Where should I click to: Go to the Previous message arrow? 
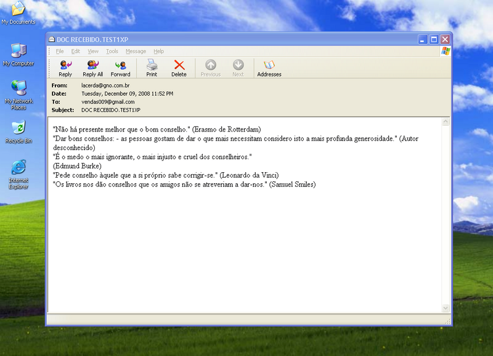(210, 67)
